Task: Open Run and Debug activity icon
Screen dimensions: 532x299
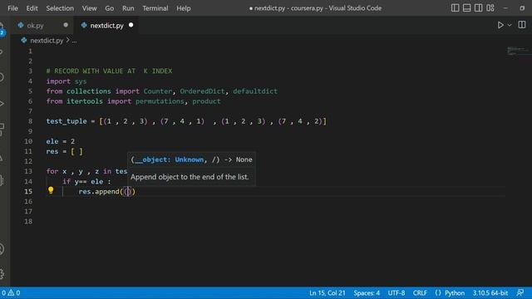Action: 2,103
